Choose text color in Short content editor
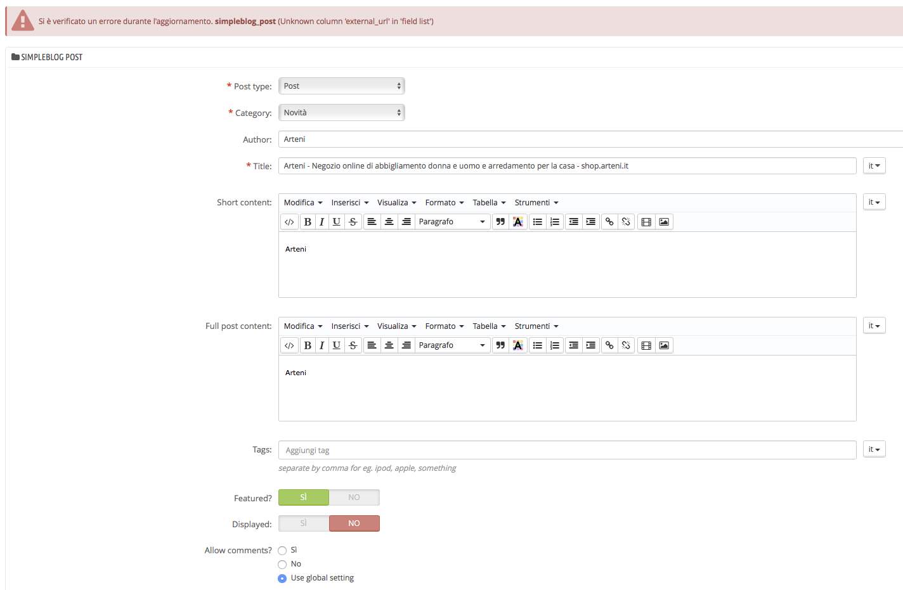The image size is (903, 590). click(518, 222)
